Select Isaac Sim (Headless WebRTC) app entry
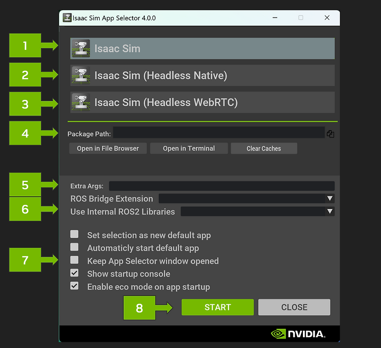 point(202,102)
